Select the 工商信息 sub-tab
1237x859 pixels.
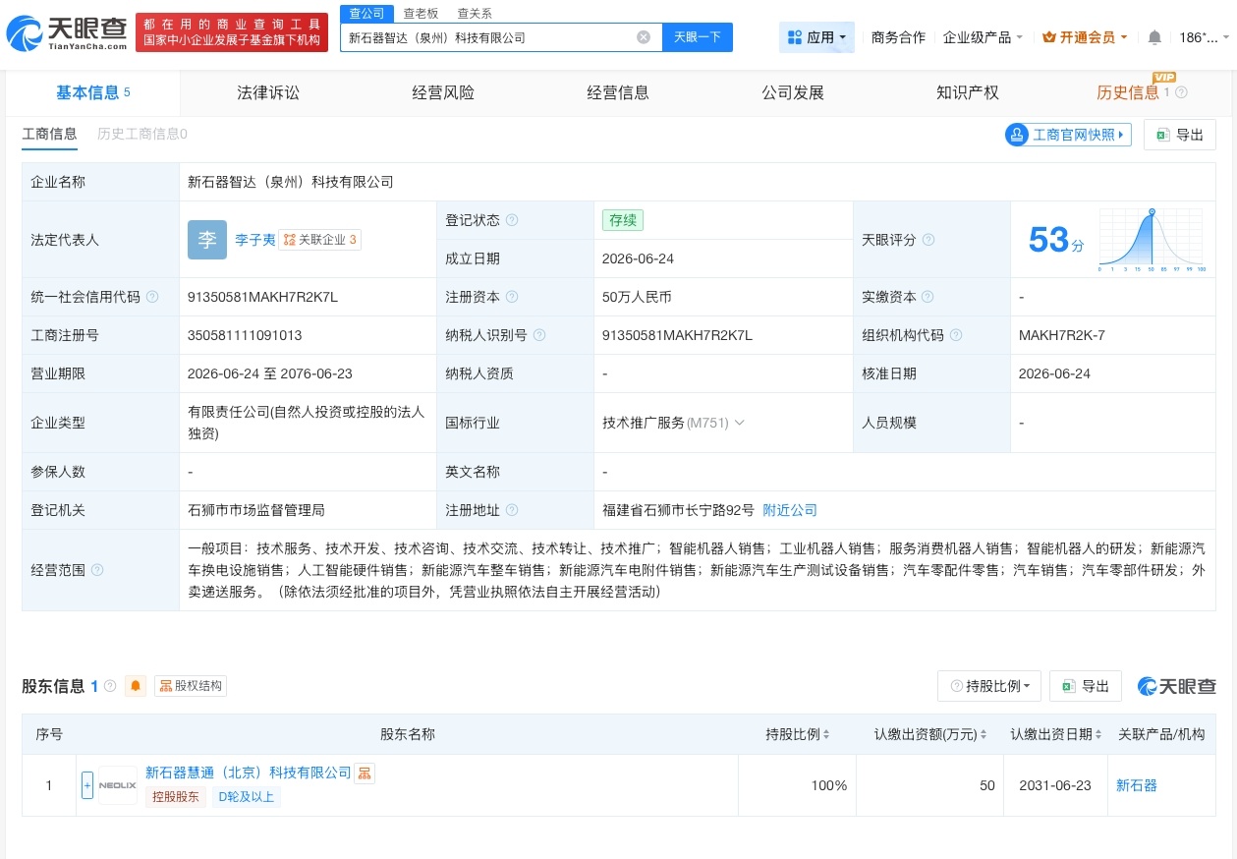point(49,134)
